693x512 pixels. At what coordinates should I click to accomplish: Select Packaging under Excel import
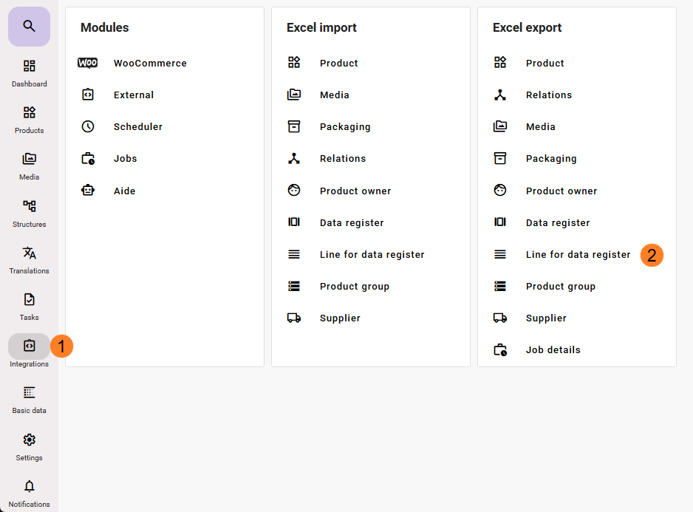click(x=344, y=127)
